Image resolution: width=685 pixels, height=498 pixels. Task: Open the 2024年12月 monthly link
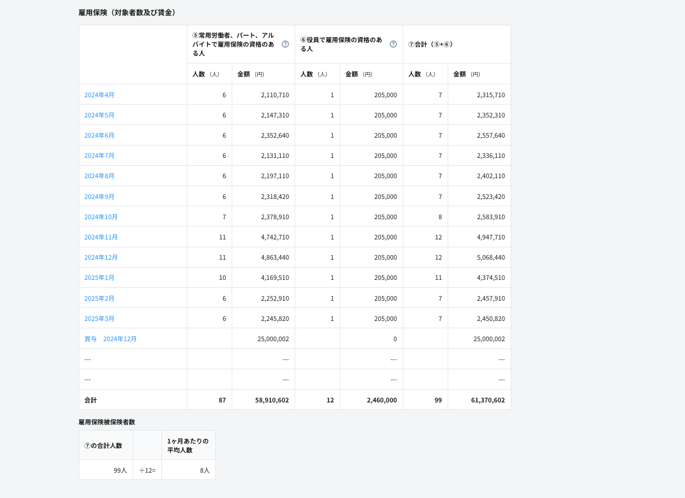[x=101, y=257]
